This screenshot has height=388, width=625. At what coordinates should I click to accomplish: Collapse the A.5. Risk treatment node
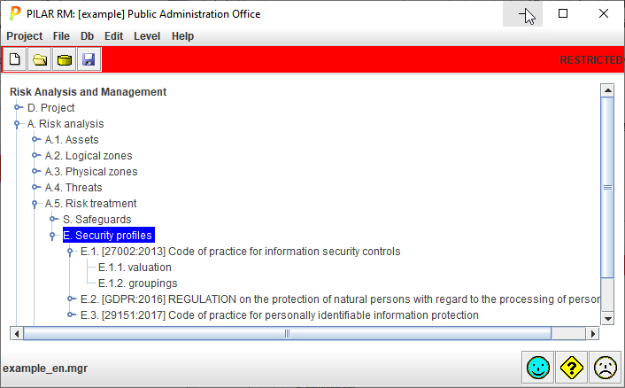[35, 204]
